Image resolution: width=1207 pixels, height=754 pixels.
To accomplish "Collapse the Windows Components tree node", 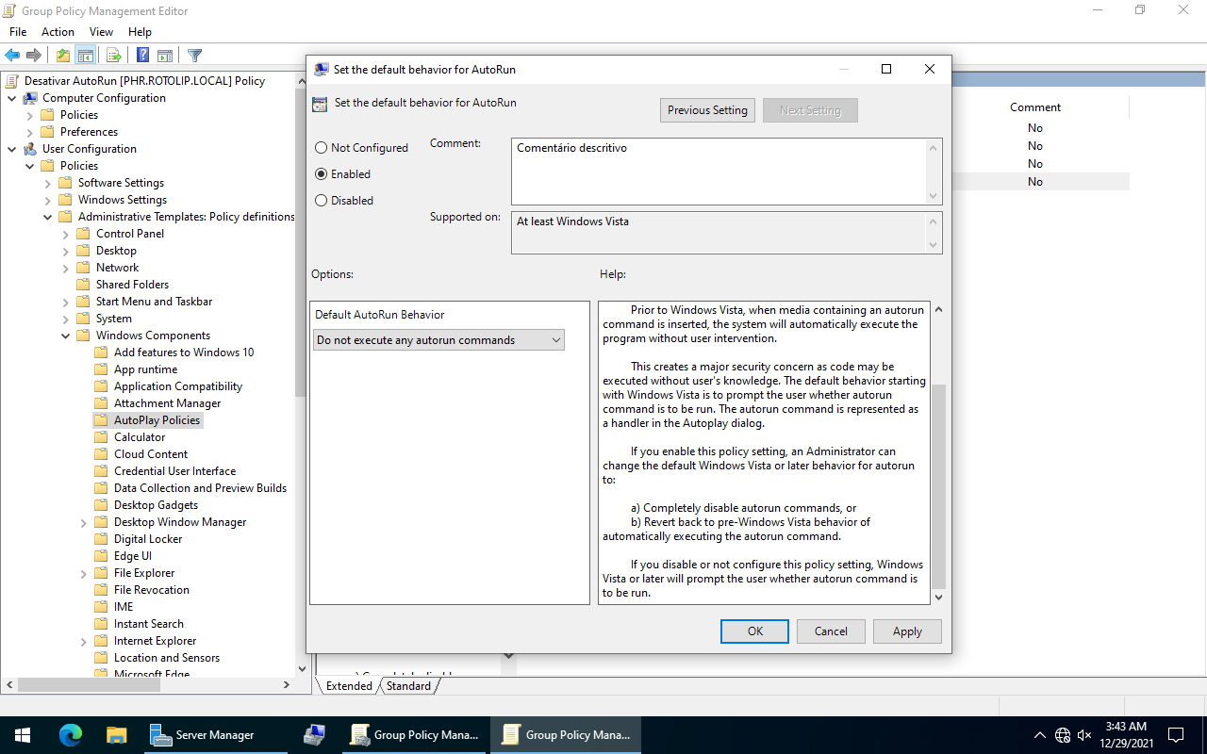I will [x=66, y=336].
